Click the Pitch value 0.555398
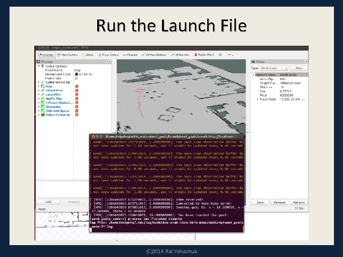Screen dimensions: 343x257 [x=286, y=95]
